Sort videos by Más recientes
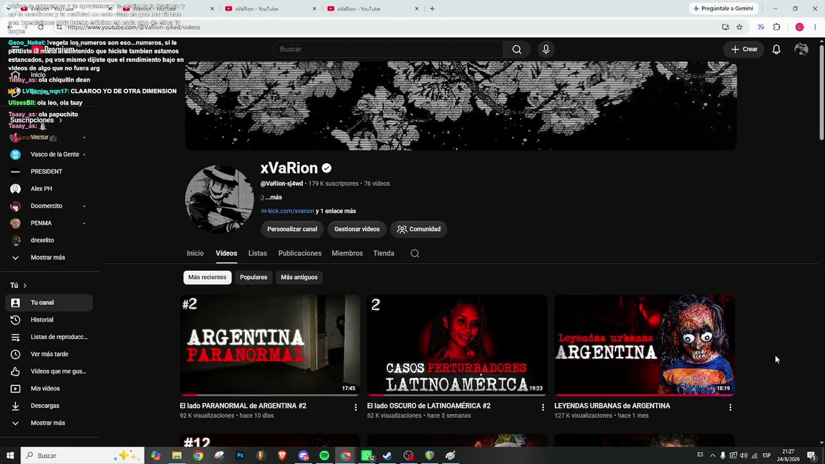This screenshot has height=464, width=825. [208, 277]
